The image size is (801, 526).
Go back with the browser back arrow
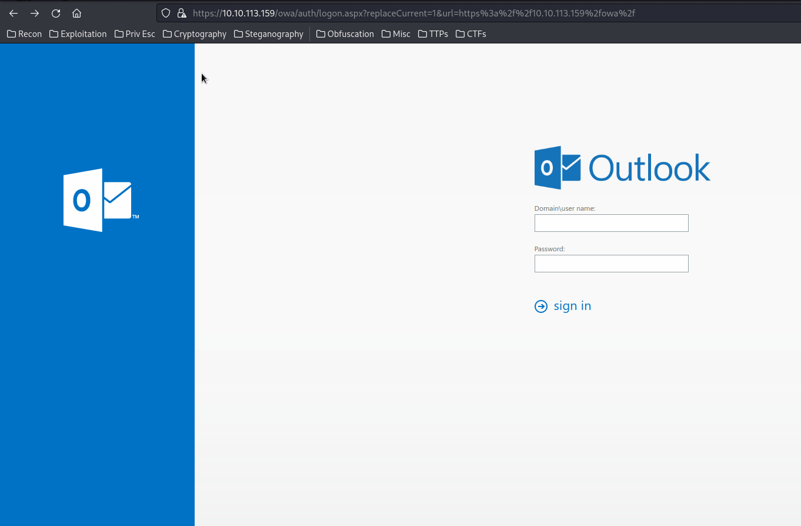(14, 13)
